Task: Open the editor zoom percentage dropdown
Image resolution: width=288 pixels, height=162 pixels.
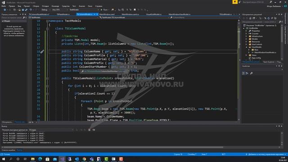Action: pyautogui.click(x=33, y=122)
